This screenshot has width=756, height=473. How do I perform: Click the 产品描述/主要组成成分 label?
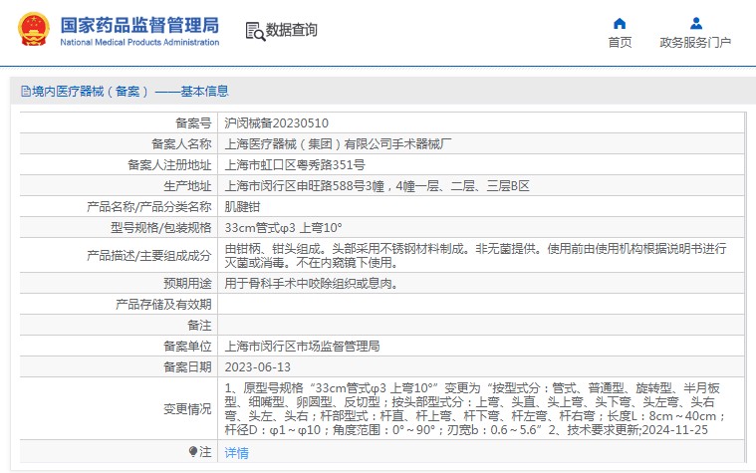point(149,256)
